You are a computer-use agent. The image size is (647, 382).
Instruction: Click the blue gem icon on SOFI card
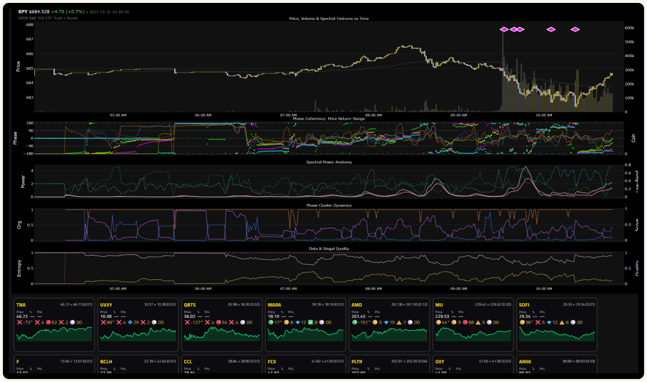click(x=550, y=323)
